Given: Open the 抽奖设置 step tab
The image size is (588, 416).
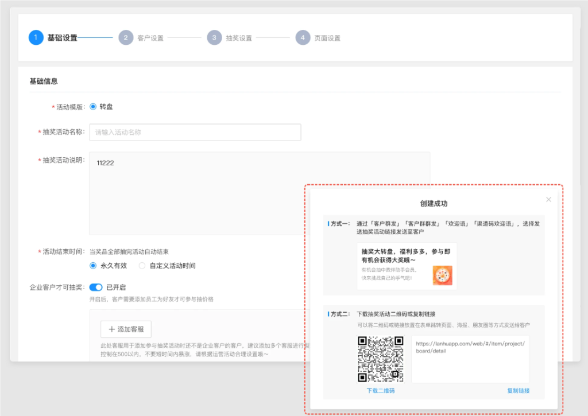Looking at the screenshot, I should (239, 38).
